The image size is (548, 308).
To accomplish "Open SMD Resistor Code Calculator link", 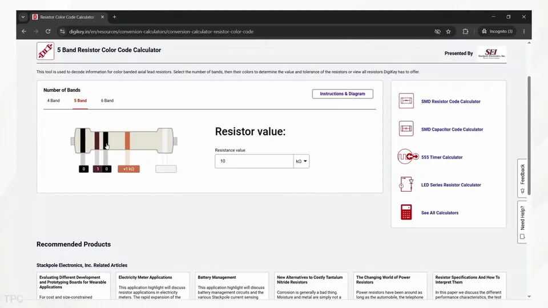I will (x=450, y=102).
